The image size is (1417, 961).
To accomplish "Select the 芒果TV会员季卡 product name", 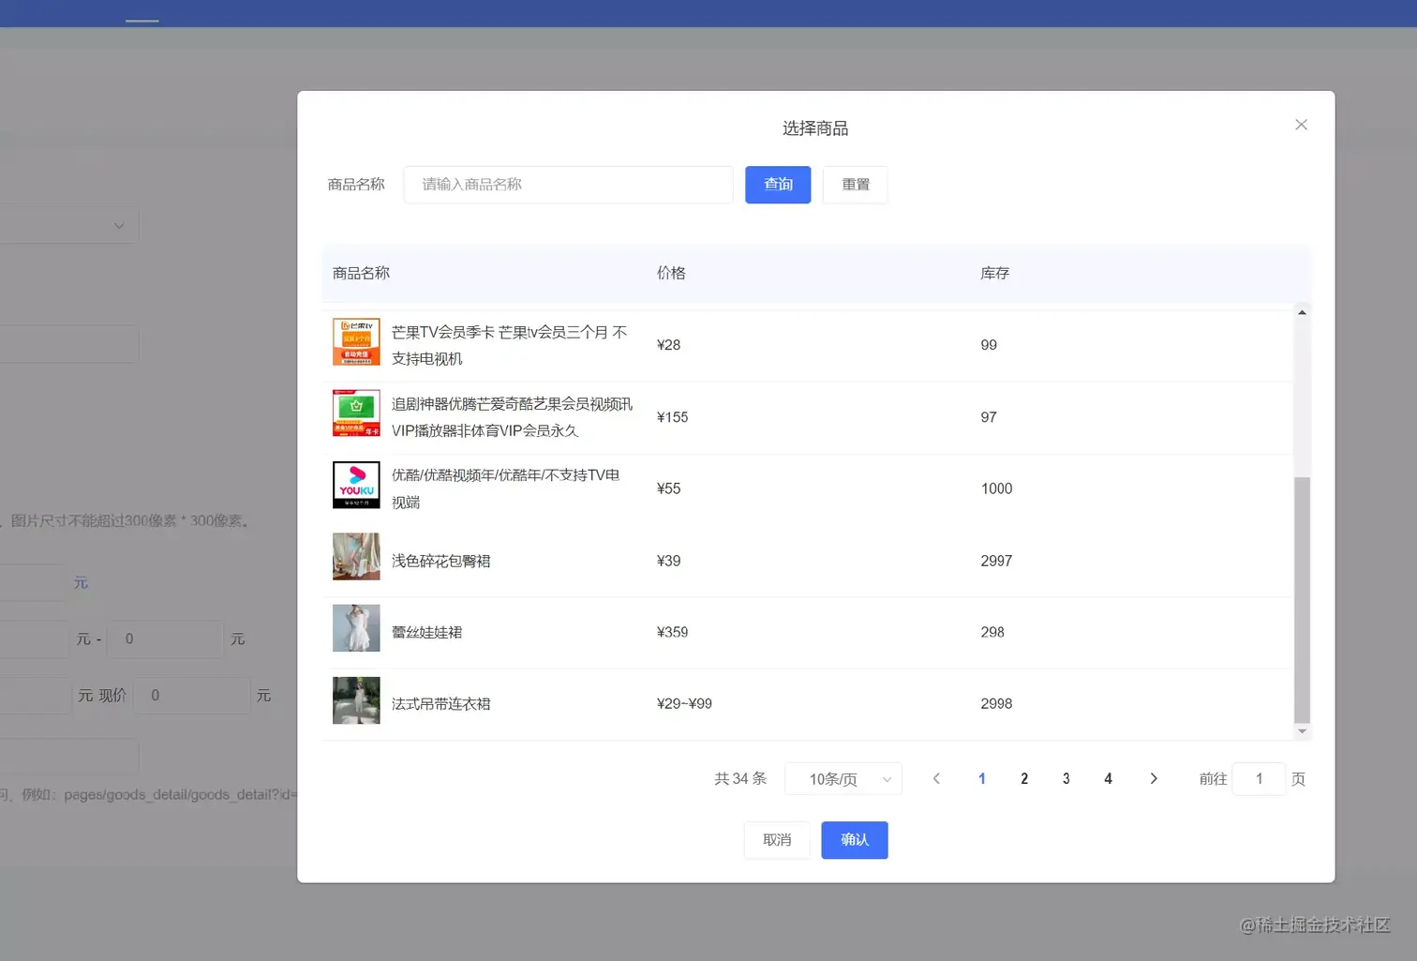I will click(510, 345).
